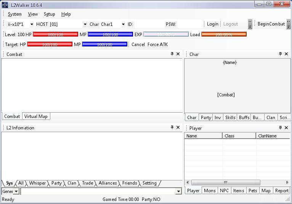Switch to the Pets tab

(x=253, y=191)
